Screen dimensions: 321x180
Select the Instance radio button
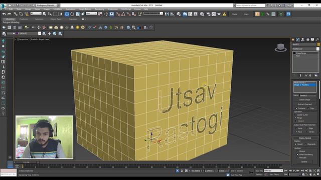coord(296,108)
